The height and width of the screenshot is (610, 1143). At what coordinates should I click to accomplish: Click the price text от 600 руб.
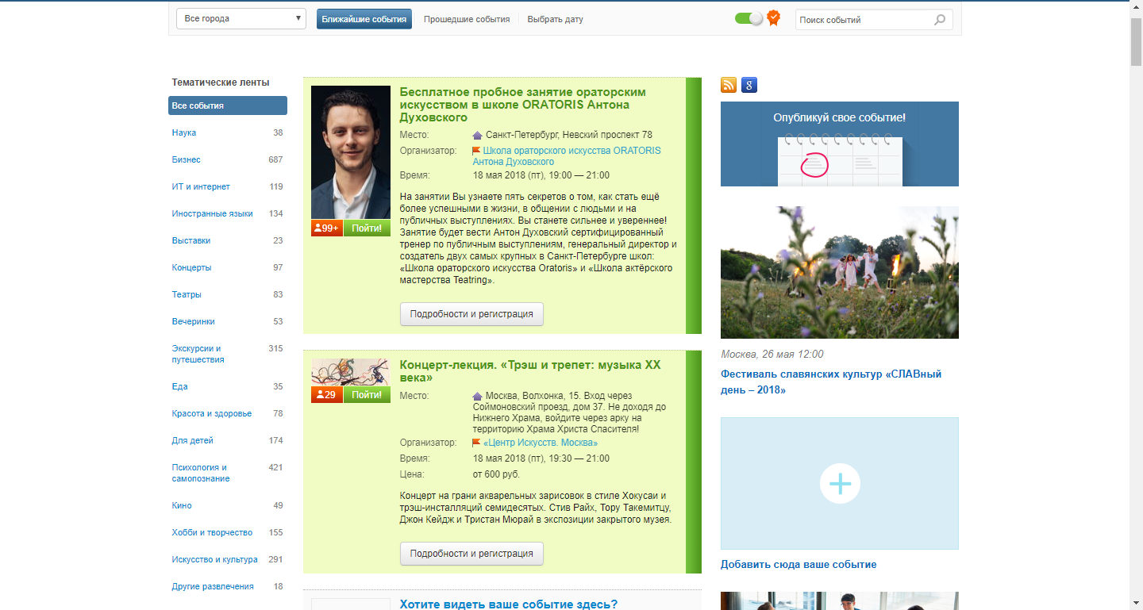pos(497,474)
